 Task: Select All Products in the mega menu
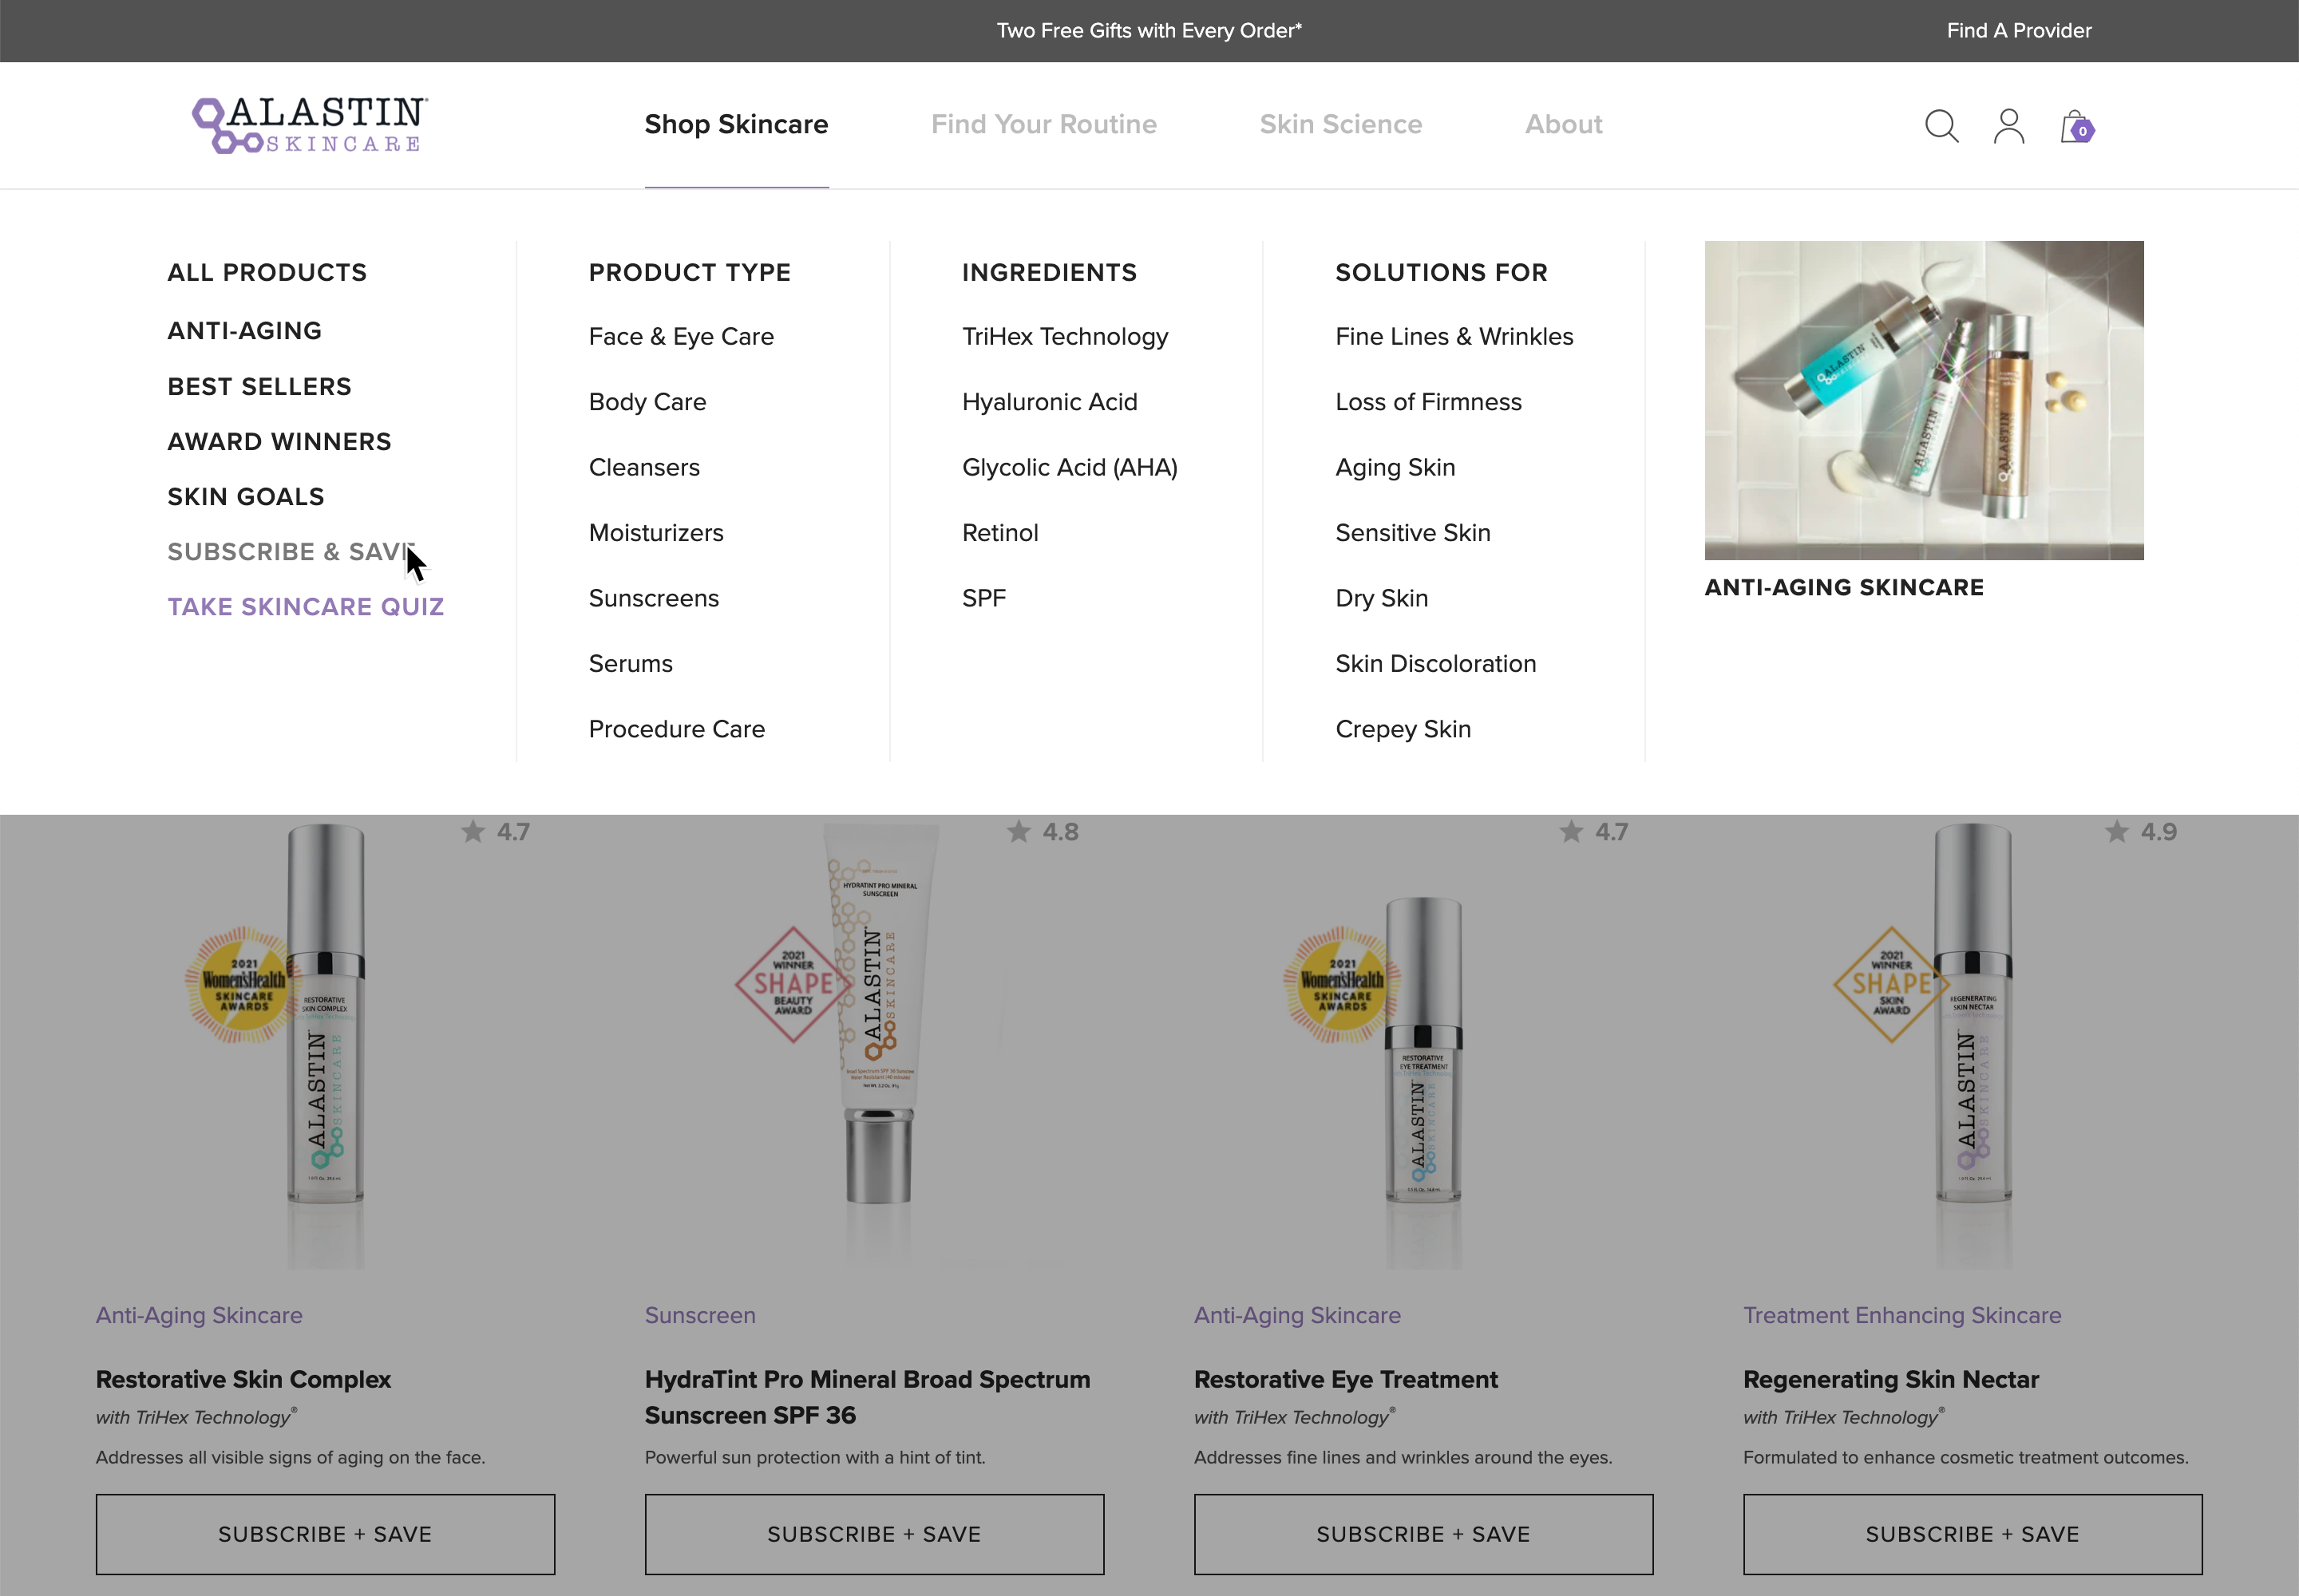[267, 273]
